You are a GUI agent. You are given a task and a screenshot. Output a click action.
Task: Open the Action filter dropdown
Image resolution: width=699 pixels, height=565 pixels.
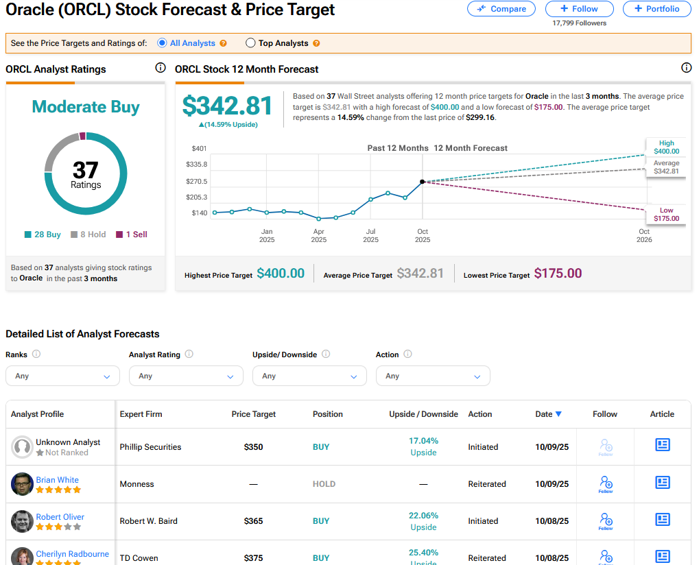pos(433,376)
